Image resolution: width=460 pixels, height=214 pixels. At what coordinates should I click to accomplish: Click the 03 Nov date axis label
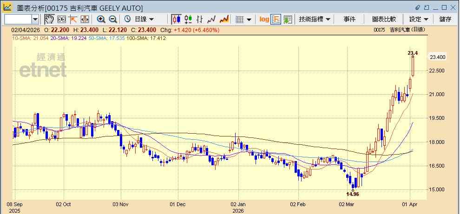pyautogui.click(x=120, y=204)
